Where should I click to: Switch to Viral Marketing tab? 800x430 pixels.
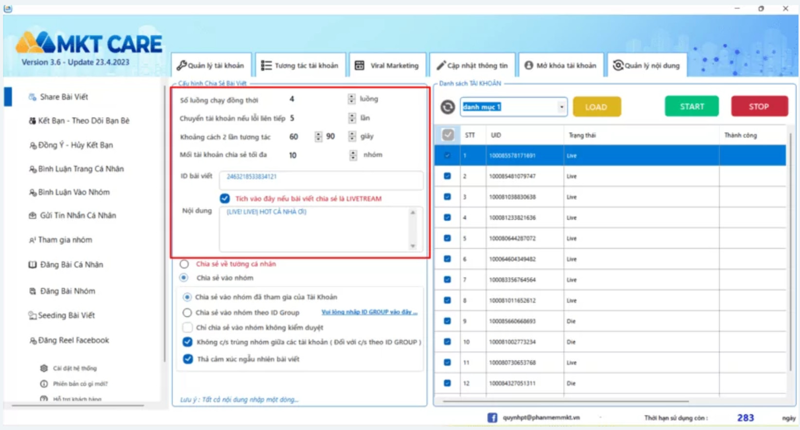pos(388,66)
